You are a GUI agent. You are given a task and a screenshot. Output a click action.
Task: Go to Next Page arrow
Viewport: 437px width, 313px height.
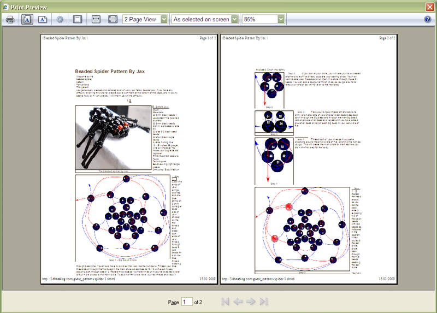click(x=251, y=302)
